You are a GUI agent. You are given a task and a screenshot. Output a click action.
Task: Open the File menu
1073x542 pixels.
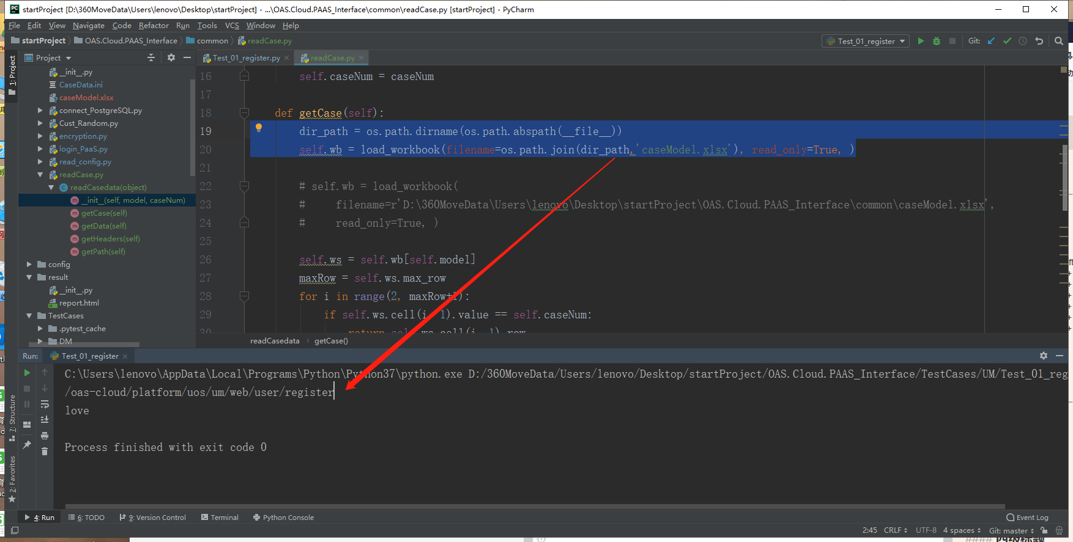coord(15,26)
